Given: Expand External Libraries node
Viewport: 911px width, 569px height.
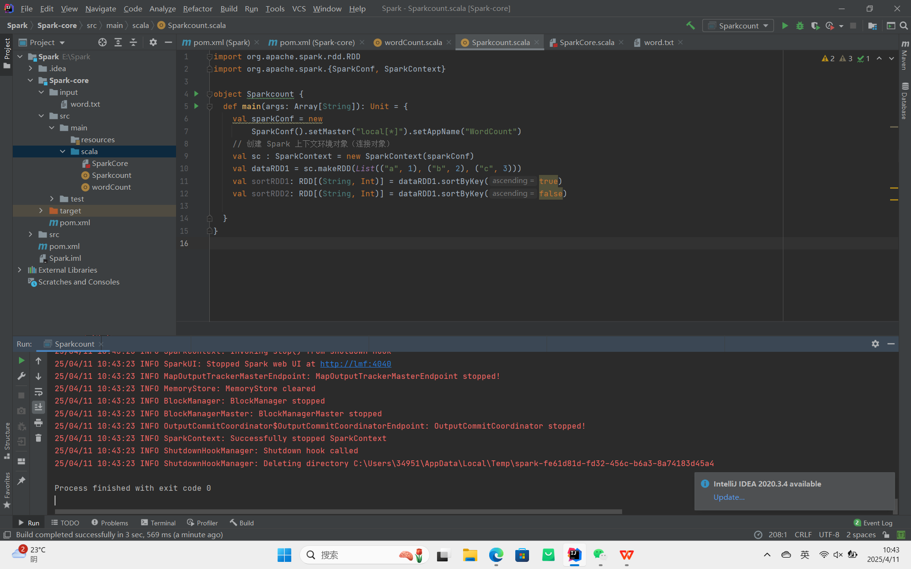Looking at the screenshot, I should click(x=19, y=270).
